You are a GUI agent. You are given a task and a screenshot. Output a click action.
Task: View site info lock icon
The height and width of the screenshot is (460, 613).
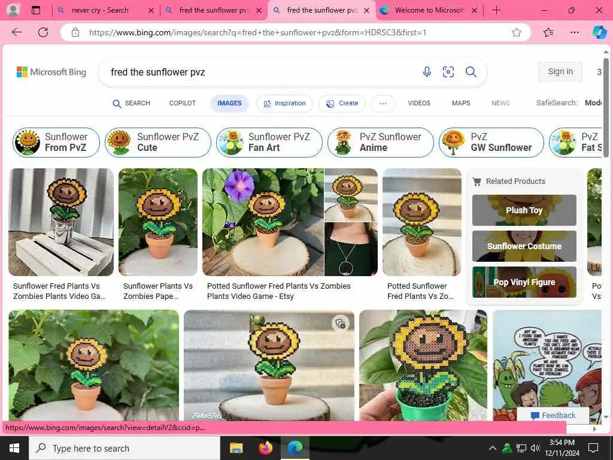point(75,32)
